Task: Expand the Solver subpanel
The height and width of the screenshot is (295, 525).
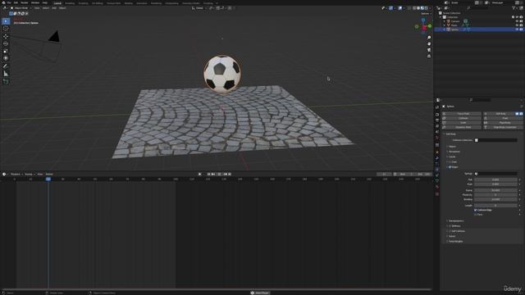Action: 452,236
